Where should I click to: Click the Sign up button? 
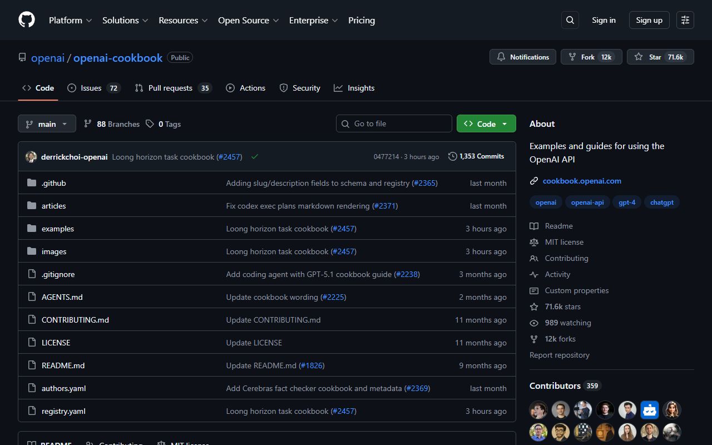pos(649,20)
